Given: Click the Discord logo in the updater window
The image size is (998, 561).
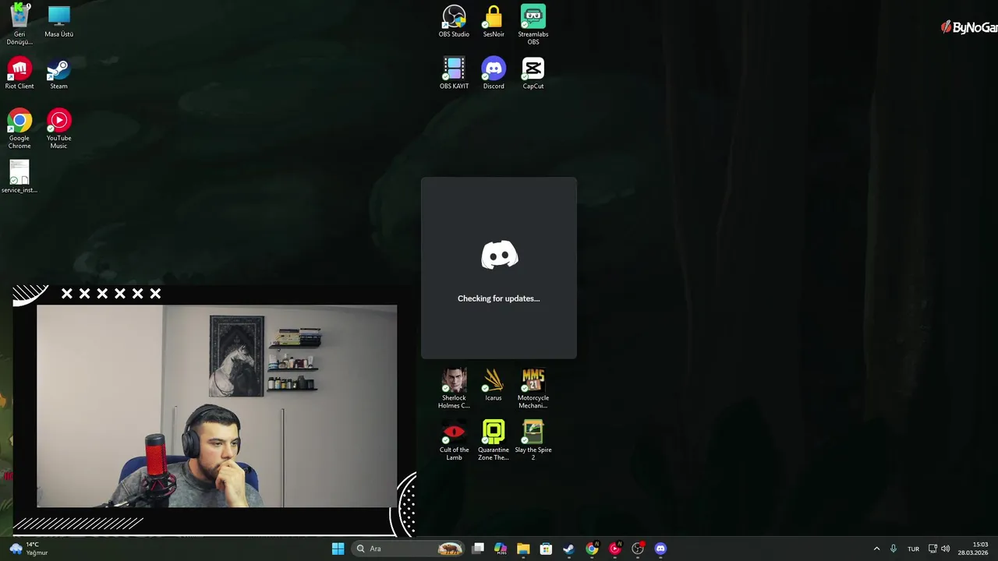Looking at the screenshot, I should (499, 255).
